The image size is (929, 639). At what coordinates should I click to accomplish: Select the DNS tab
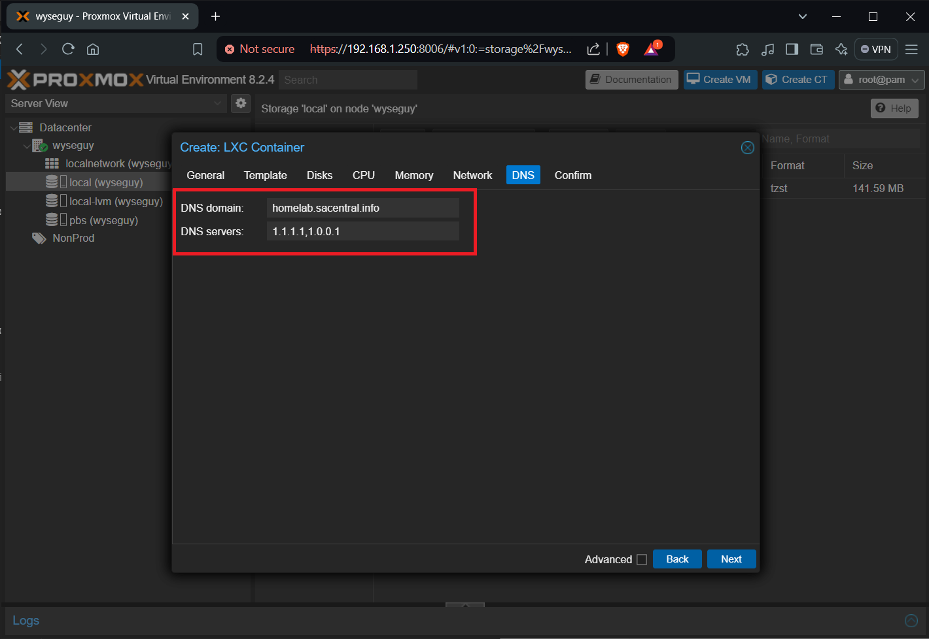pyautogui.click(x=523, y=175)
